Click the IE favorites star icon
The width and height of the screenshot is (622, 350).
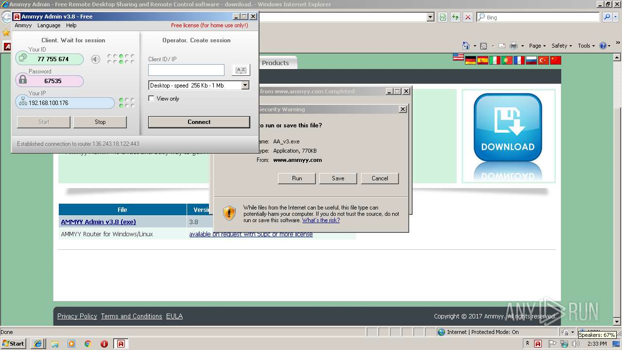point(6,33)
